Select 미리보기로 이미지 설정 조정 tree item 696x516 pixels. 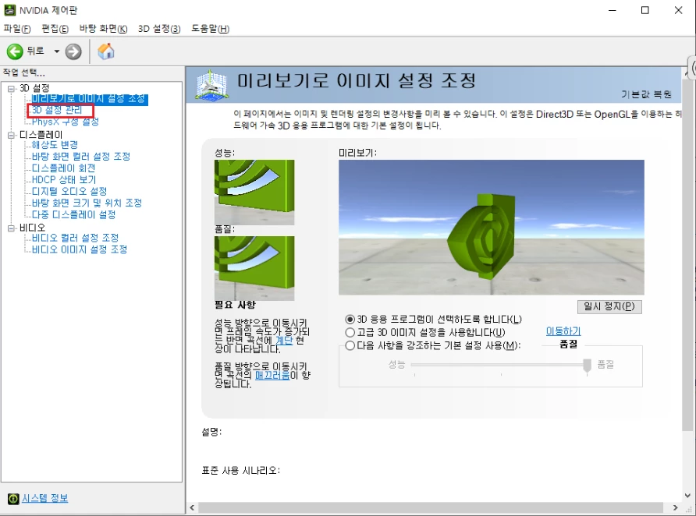(89, 99)
